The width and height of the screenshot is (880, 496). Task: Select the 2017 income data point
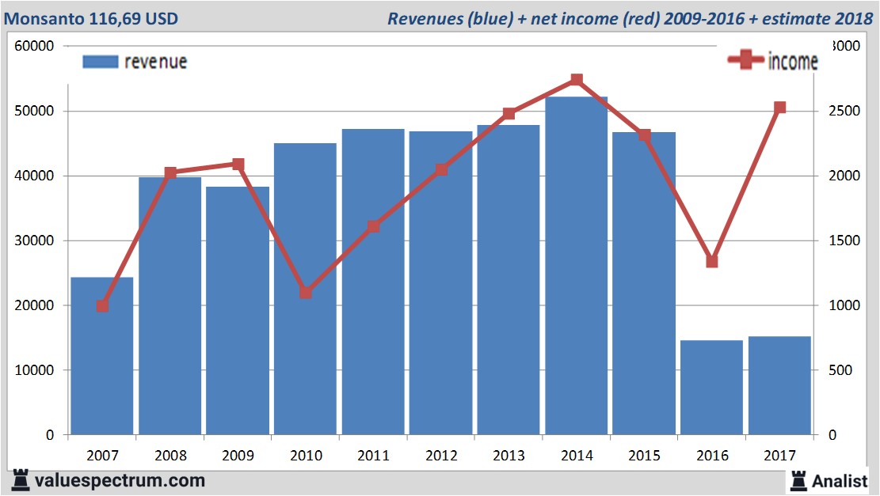779,108
